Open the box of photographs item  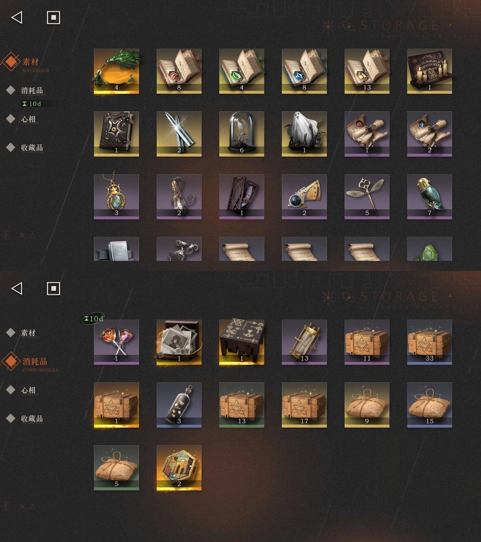179,342
